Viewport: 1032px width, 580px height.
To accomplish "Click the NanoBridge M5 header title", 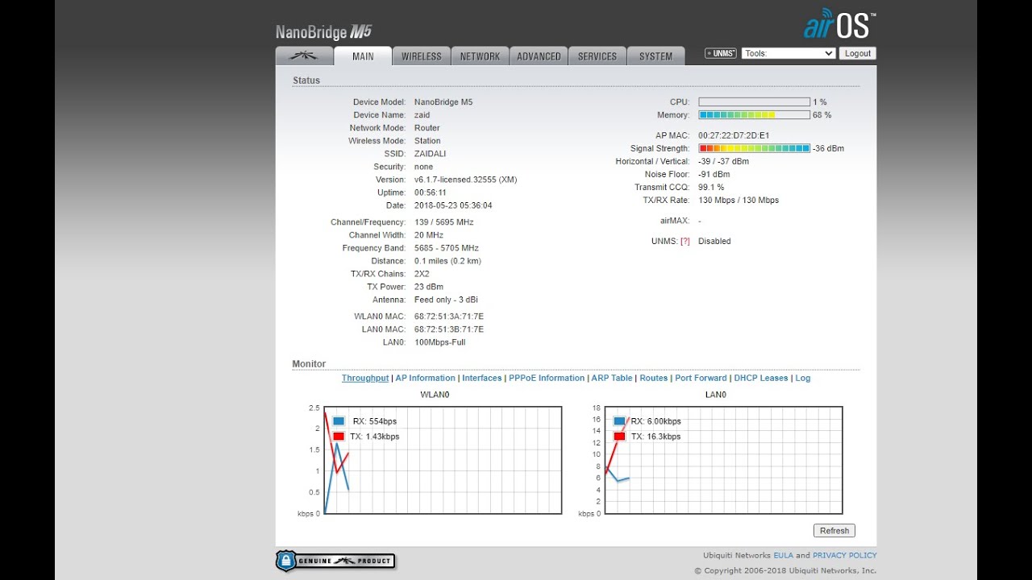I will point(323,32).
